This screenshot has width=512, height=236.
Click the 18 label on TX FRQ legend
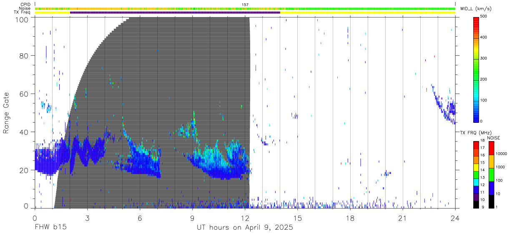(482, 141)
